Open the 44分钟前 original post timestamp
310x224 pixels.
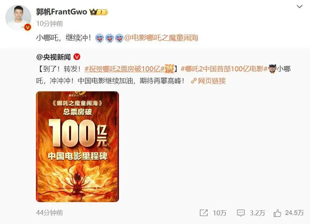coord(50,213)
